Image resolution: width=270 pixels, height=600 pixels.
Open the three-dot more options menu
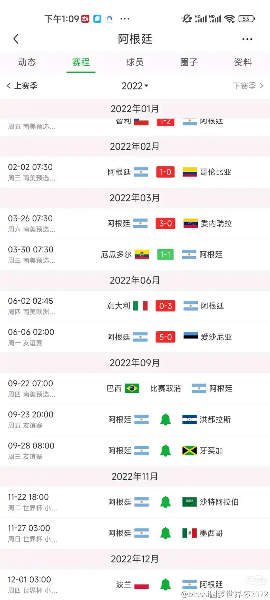(247, 39)
